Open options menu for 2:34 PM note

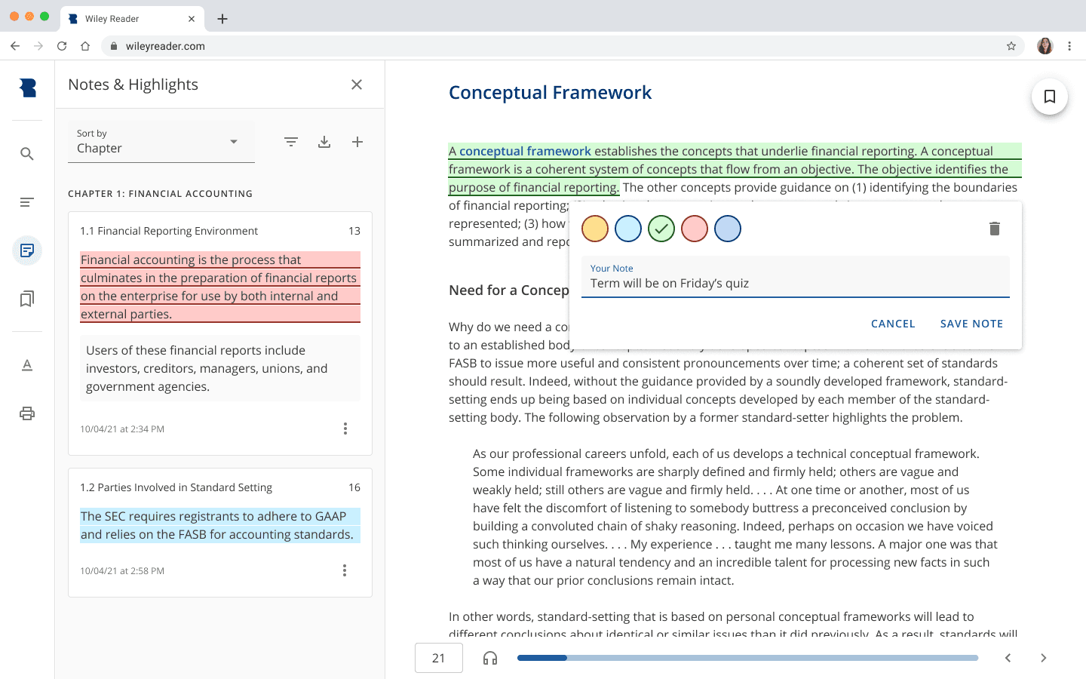coord(345,429)
